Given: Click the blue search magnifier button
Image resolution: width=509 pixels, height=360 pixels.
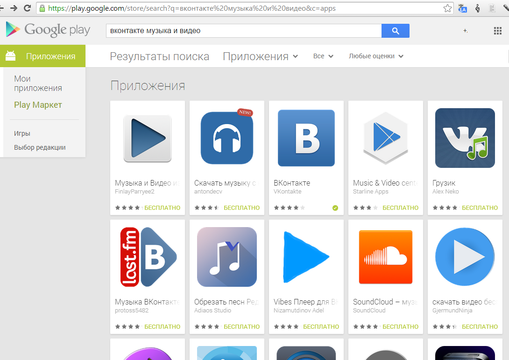Looking at the screenshot, I should coord(396,31).
